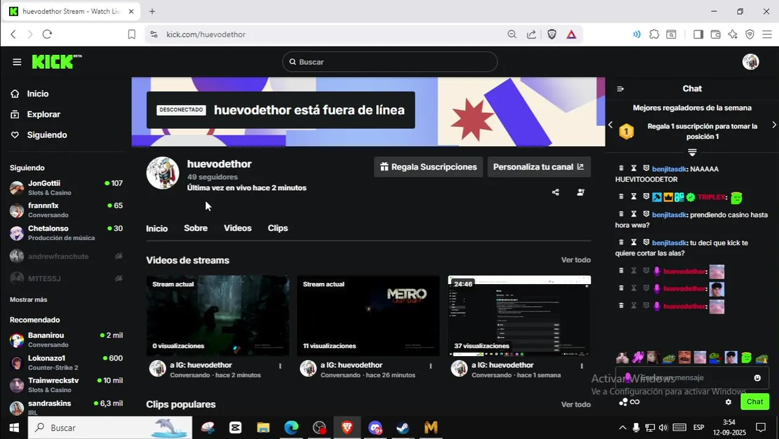Show hidden system tray icons
The height and width of the screenshot is (439, 779).
point(622,427)
